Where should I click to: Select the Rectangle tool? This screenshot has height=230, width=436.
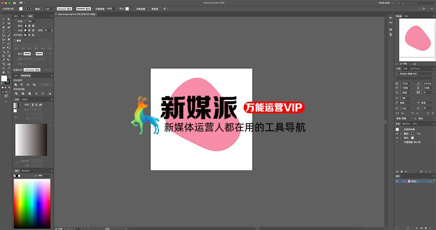pos(4,35)
